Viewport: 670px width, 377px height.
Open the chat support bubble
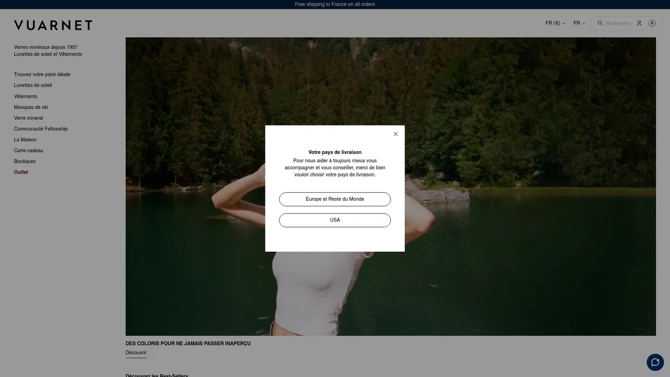tap(655, 362)
